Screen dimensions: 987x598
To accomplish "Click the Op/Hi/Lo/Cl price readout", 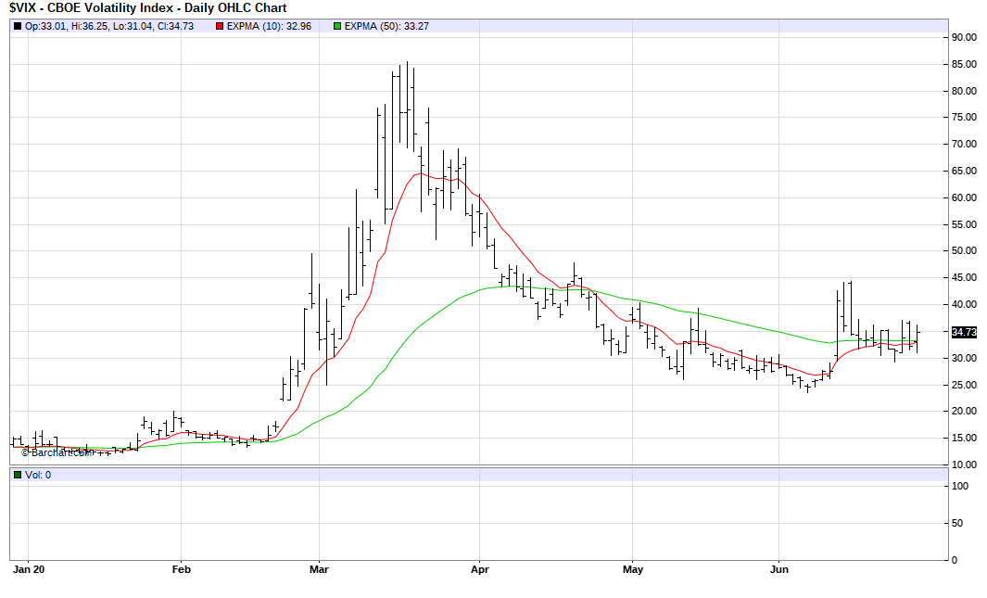I will [x=109, y=26].
